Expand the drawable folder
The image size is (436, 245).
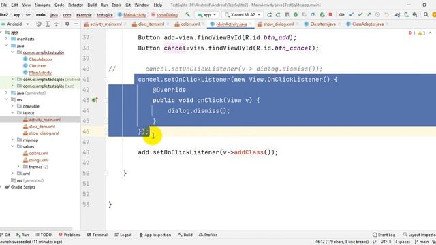[x=12, y=106]
